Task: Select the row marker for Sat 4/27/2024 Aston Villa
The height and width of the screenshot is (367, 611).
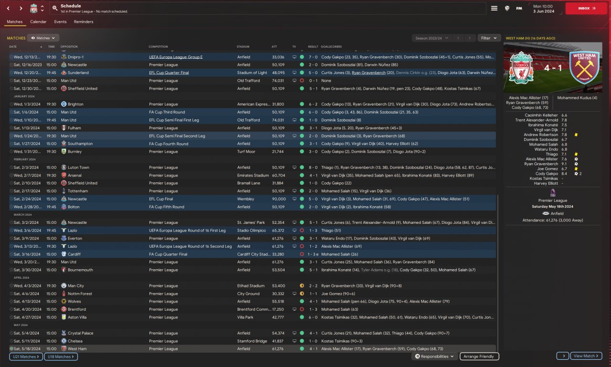Action: tap(11, 317)
